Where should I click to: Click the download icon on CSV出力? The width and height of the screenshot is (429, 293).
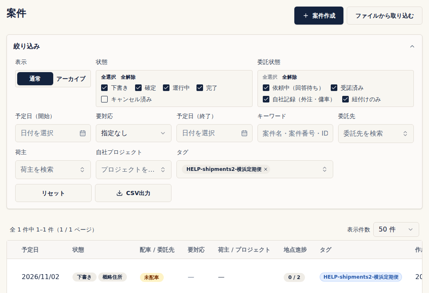[119, 193]
